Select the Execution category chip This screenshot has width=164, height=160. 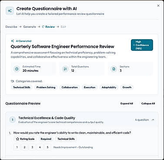(90, 87)
